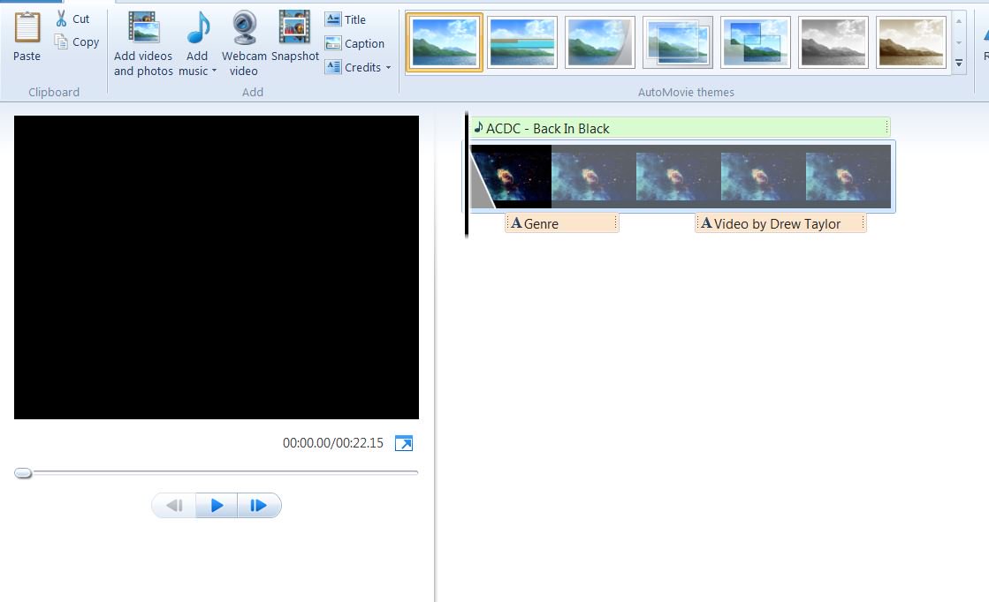Advance to next frame

pos(259,506)
